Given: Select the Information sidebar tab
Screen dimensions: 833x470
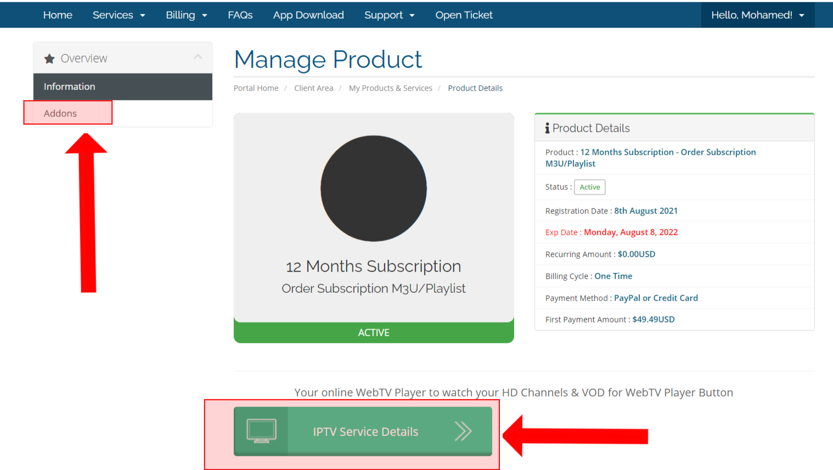Looking at the screenshot, I should (123, 87).
